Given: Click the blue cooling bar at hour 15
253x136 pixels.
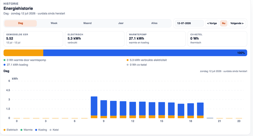Looking at the screenshot, I should pos(162,109).
